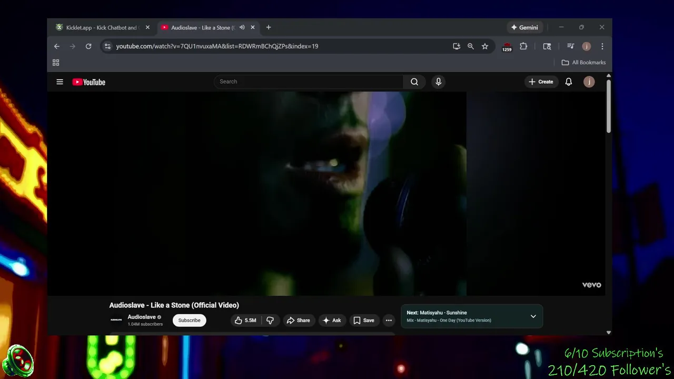Open the All Bookmarks folder
The image size is (674, 379).
(x=583, y=63)
